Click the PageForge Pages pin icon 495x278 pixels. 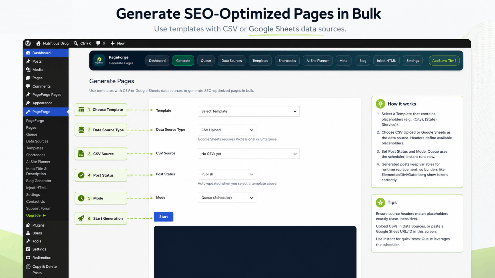(28, 94)
